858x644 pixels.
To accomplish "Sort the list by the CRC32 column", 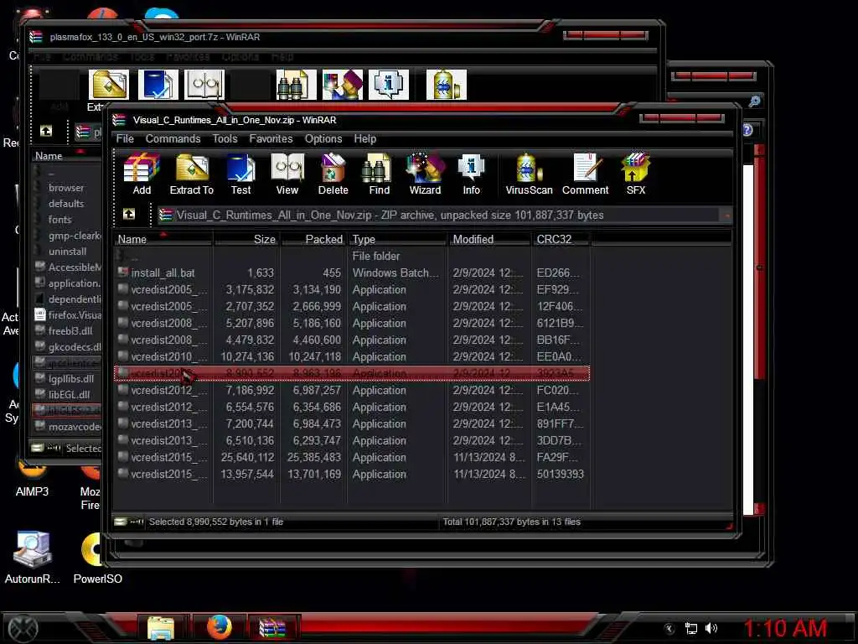I will [x=561, y=239].
